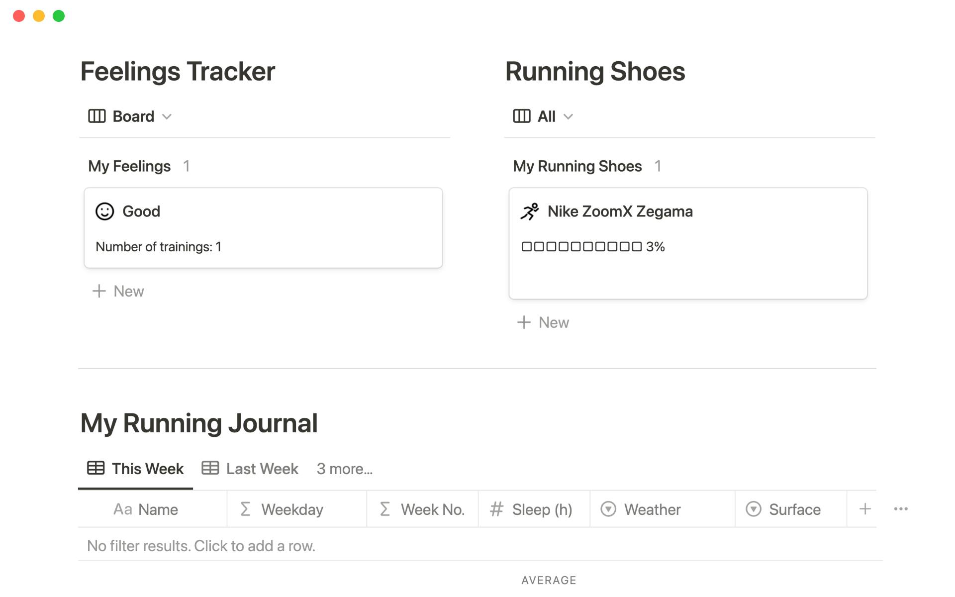
Task: Click the Weather select-property icon
Action: coord(608,509)
